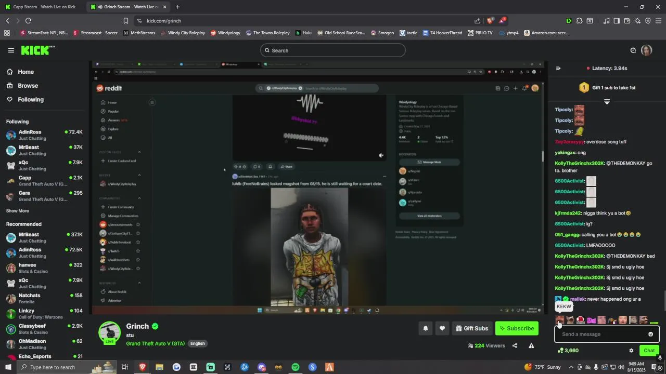666x374 pixels.
Task: Open Spotify from the taskbar
Action: [296, 367]
